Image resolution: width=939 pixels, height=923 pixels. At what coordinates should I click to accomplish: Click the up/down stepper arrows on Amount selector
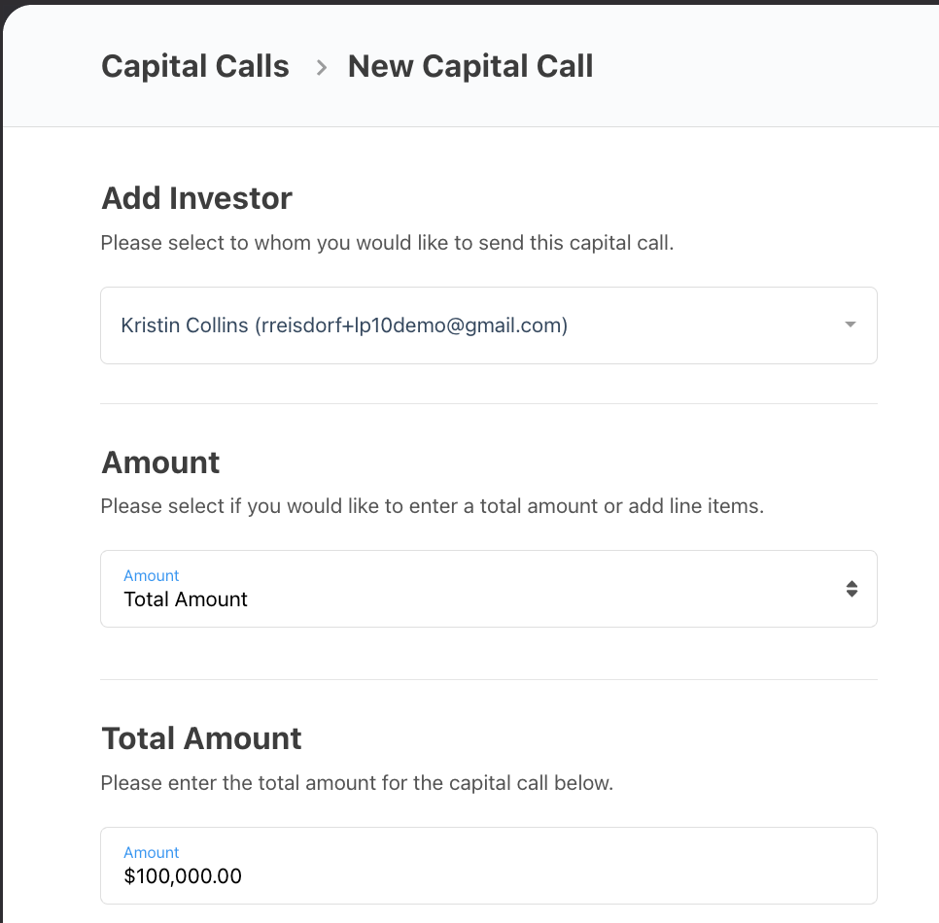coord(852,588)
